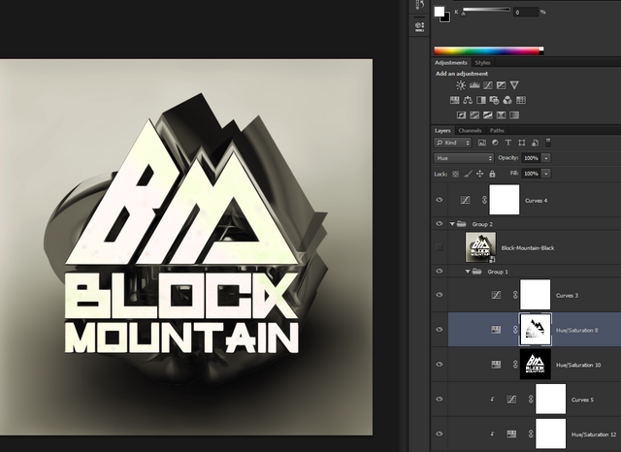Click the black background color swatch
This screenshot has width=621, height=452.
446,18
